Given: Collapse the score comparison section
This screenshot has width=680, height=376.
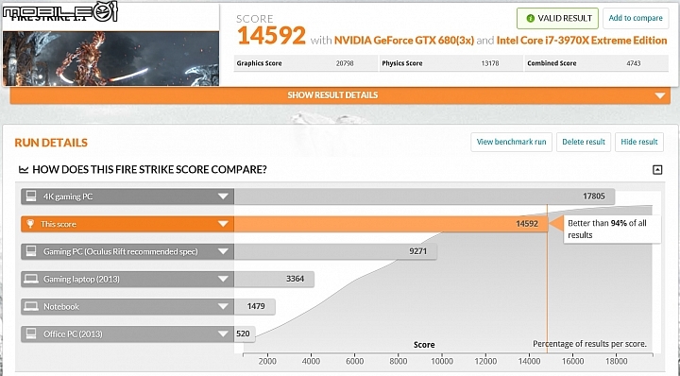Looking at the screenshot, I should click(657, 169).
